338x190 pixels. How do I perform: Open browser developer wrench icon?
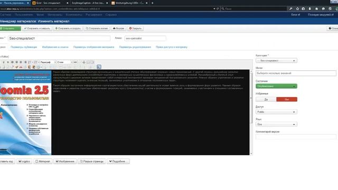coord(291,9)
